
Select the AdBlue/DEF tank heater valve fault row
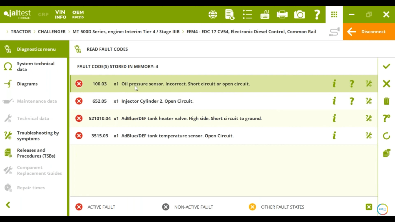point(191,119)
